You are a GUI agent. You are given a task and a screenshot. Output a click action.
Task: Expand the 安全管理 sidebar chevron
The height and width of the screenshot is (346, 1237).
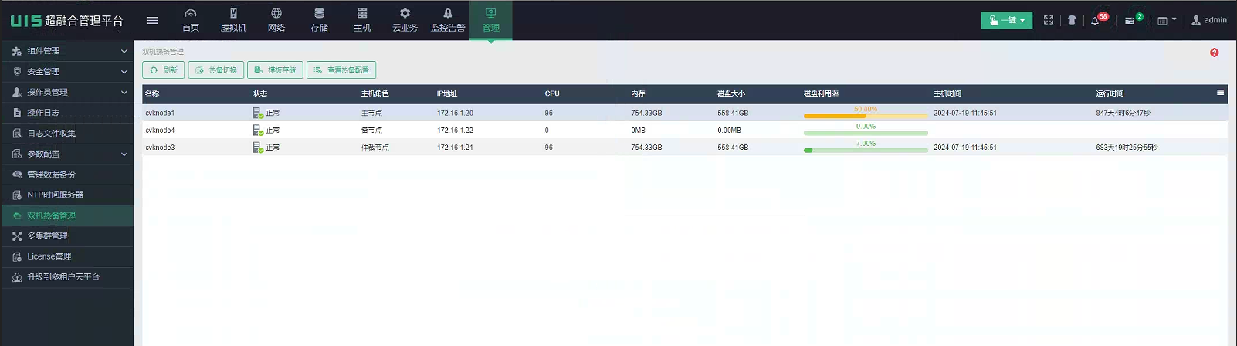(x=124, y=72)
